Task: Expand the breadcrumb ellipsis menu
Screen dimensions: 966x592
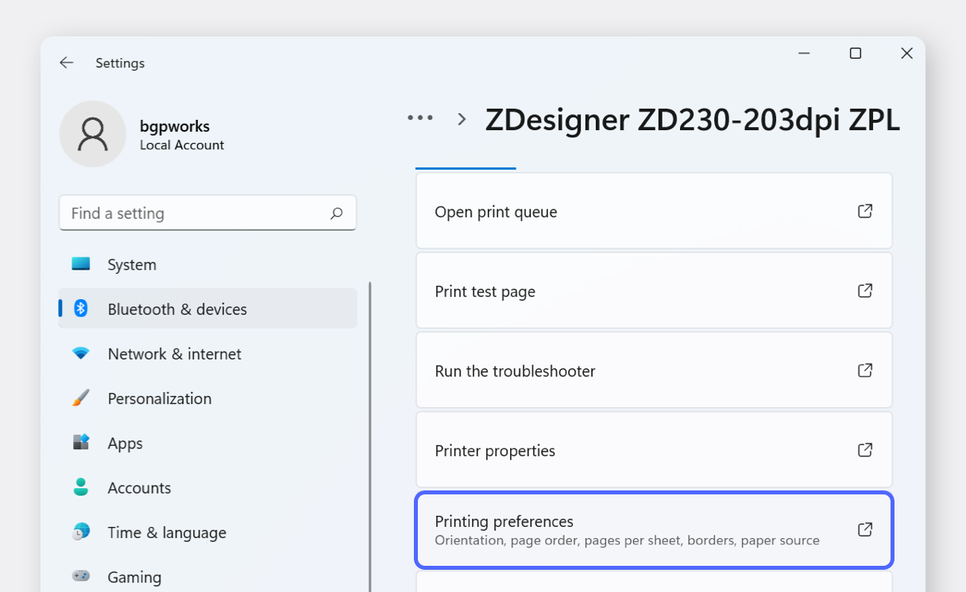Action: click(x=420, y=118)
